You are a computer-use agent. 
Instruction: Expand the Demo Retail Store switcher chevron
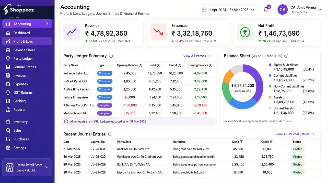[46, 167]
